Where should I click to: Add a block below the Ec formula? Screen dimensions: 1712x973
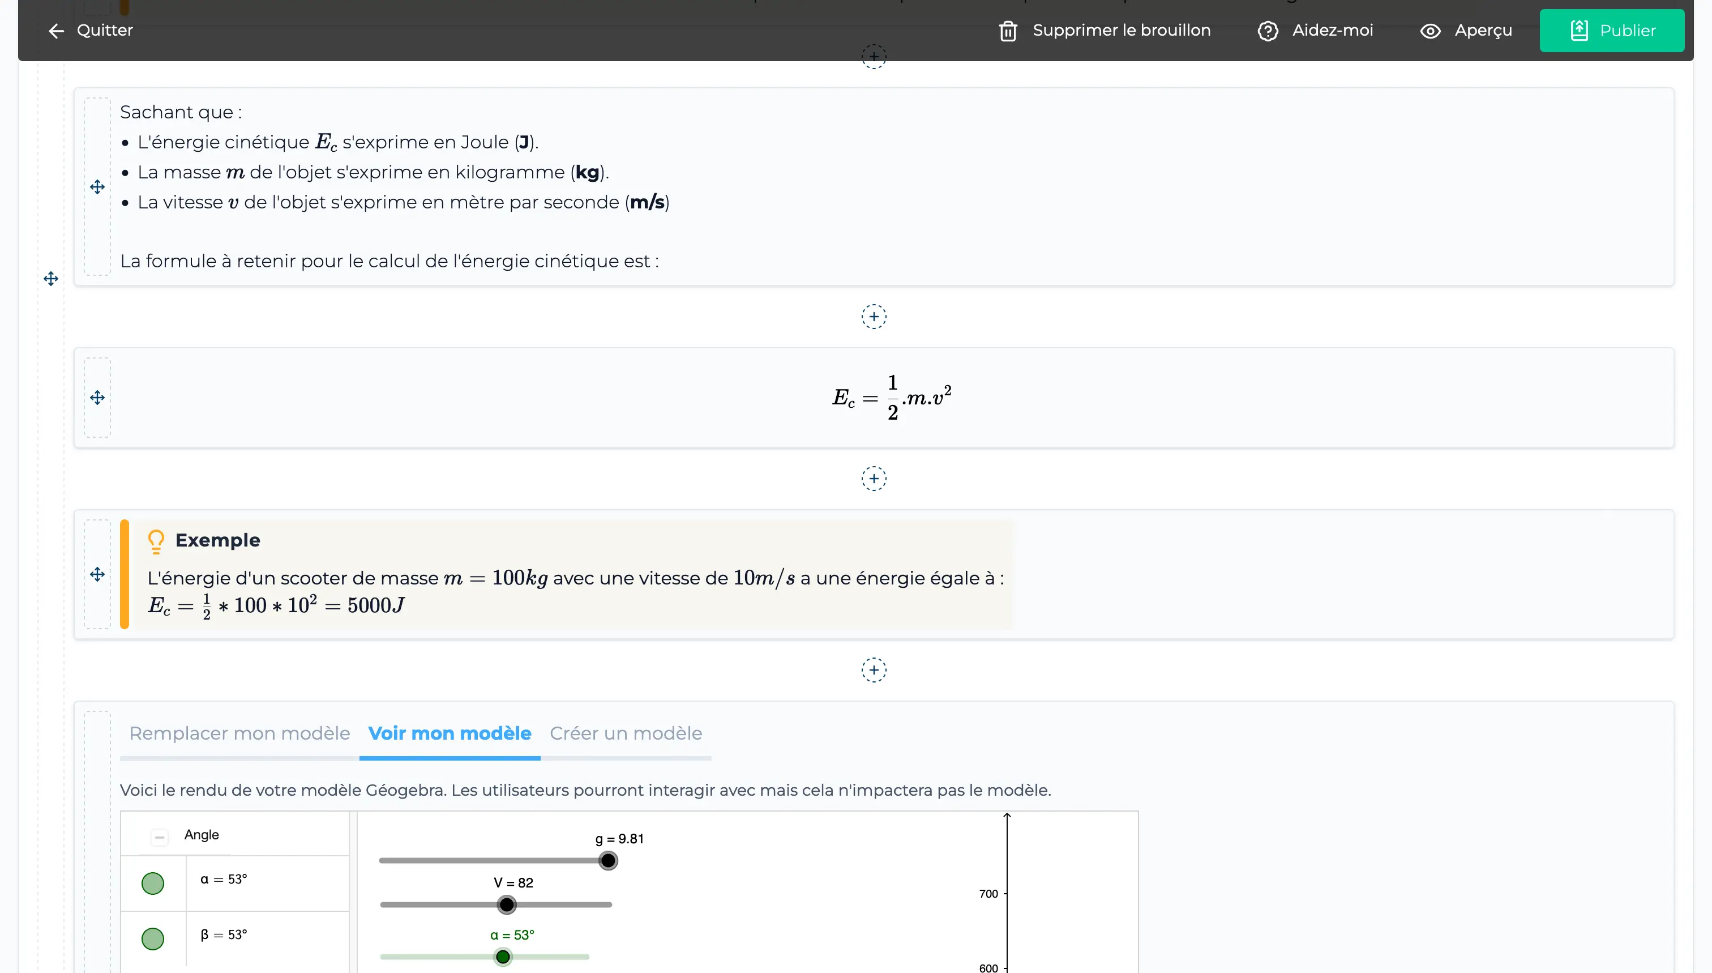coord(873,479)
